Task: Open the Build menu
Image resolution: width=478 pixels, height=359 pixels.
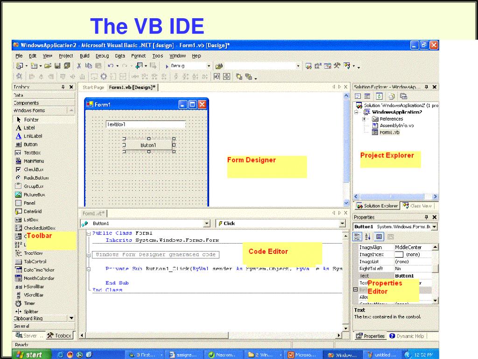Action: (x=84, y=56)
